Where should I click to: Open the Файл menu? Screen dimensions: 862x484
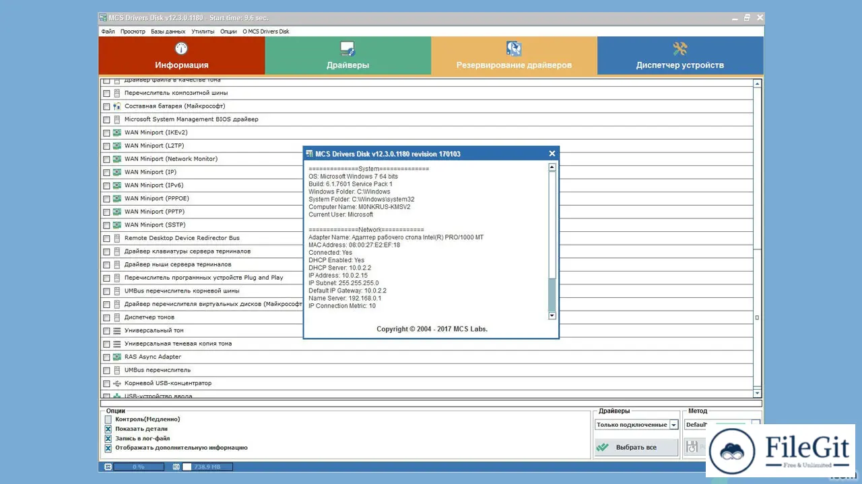pos(108,32)
